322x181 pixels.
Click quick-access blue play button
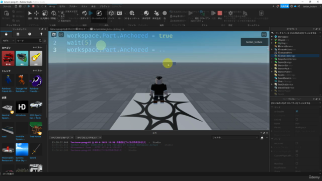tap(29, 7)
